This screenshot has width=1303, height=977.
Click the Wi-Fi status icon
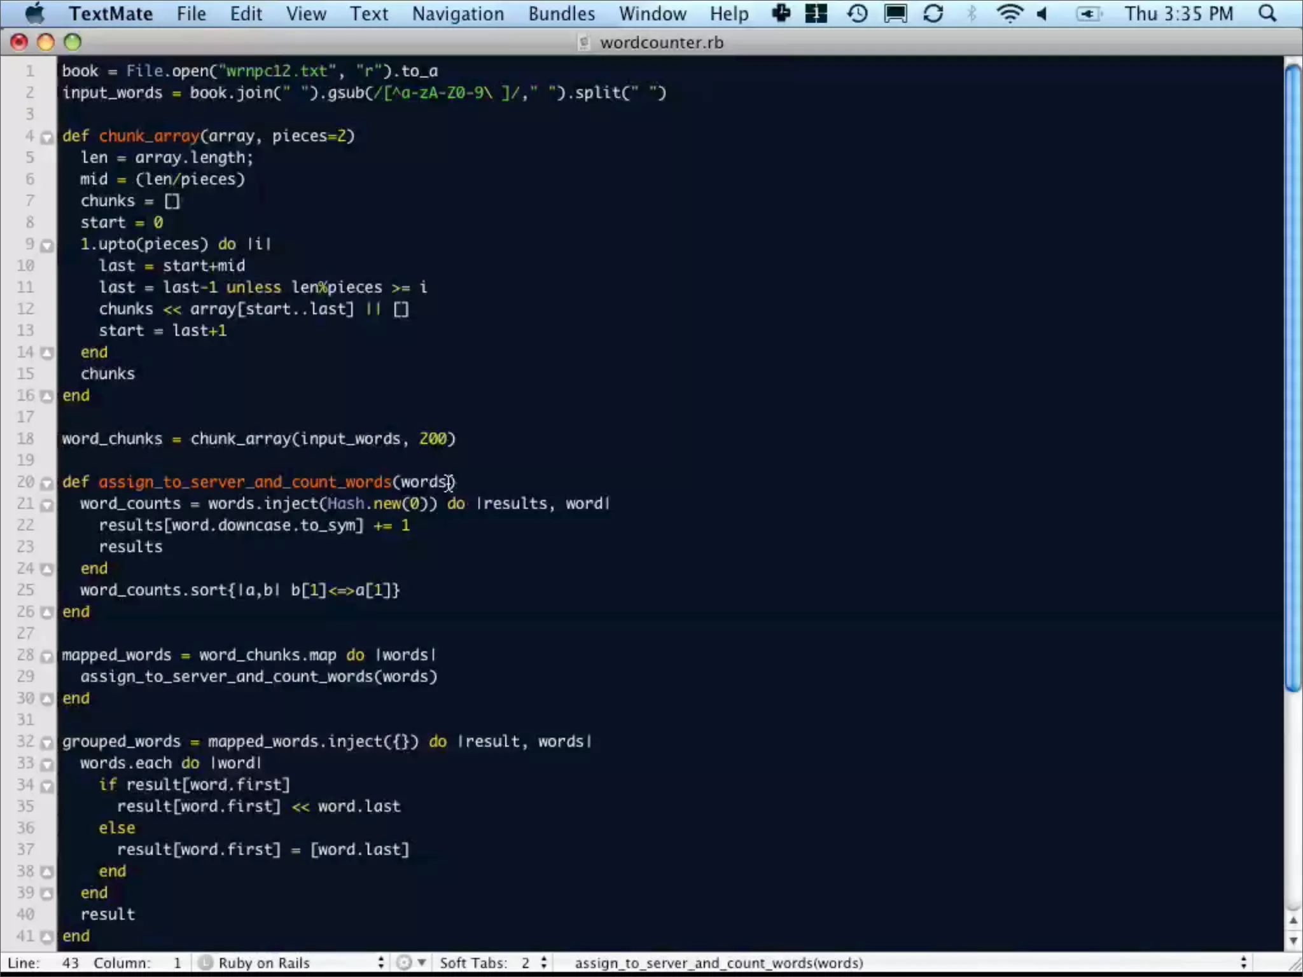click(x=1009, y=14)
